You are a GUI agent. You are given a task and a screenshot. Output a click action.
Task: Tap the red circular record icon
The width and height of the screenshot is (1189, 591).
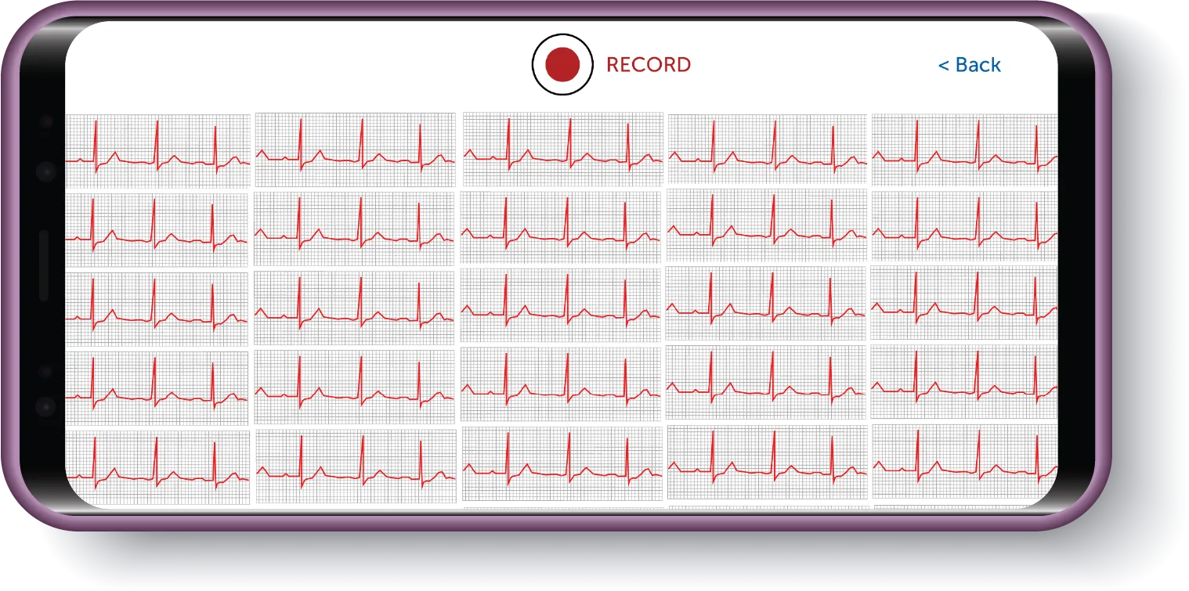562,65
